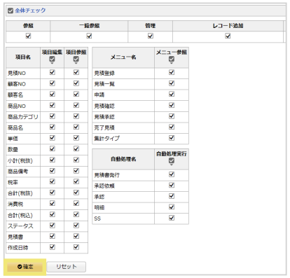Uncheck the 一覧参照 permission checkbox

pos(89,36)
